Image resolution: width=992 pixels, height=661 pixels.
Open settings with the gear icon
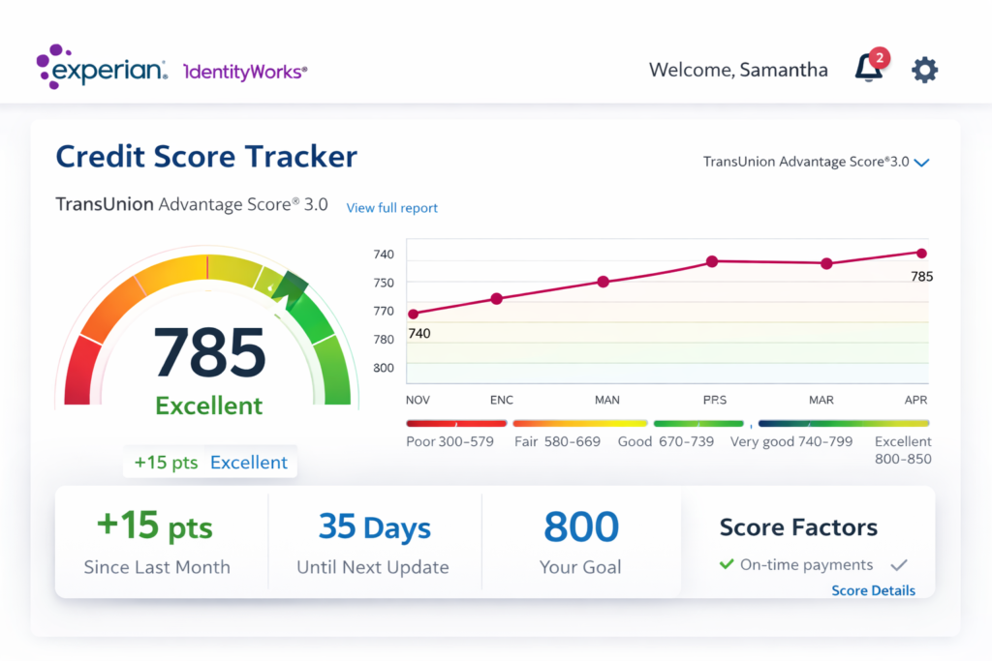(x=924, y=69)
